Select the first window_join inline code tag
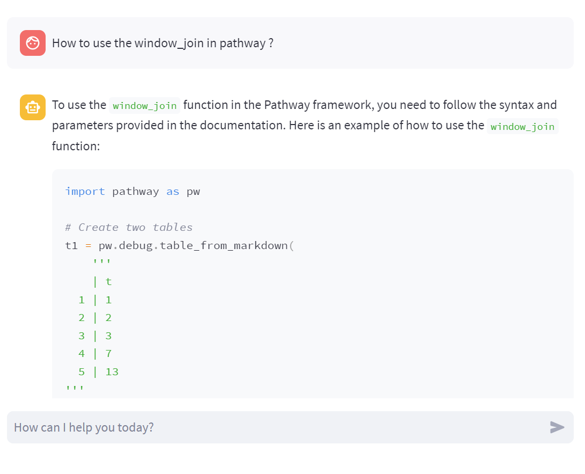 145,106
